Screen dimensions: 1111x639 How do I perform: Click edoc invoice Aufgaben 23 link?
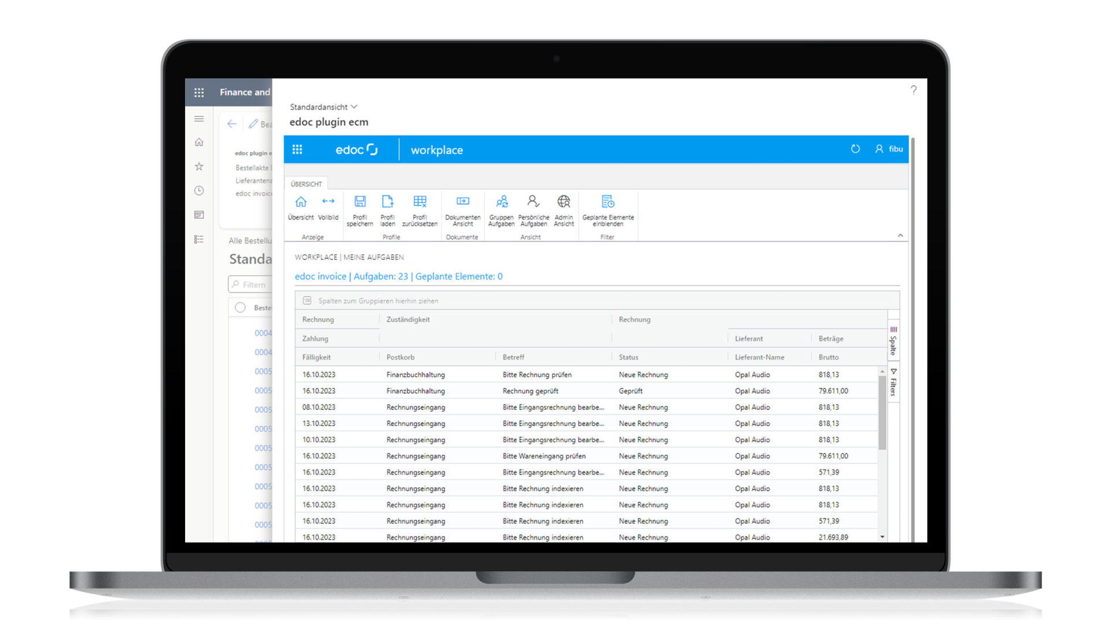(399, 277)
